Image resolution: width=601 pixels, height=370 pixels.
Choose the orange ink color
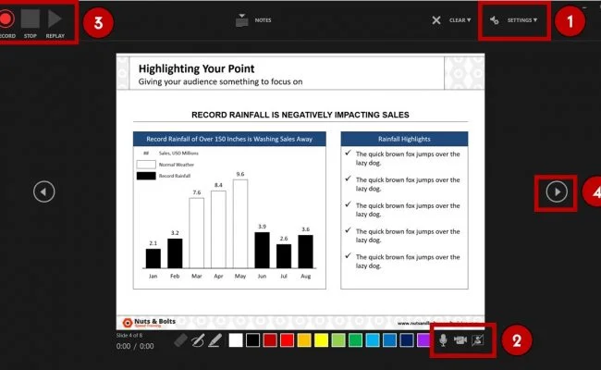304,340
